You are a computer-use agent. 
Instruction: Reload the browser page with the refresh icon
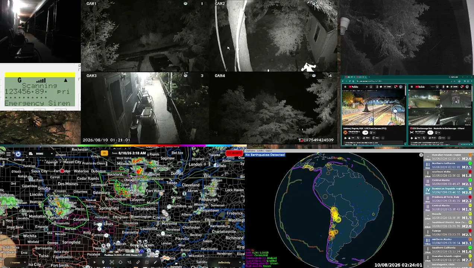(x=350, y=81)
